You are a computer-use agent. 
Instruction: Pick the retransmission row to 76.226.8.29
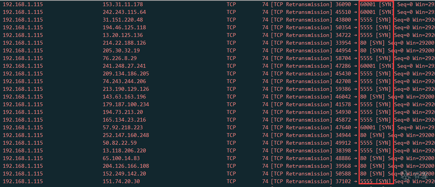tap(120, 58)
